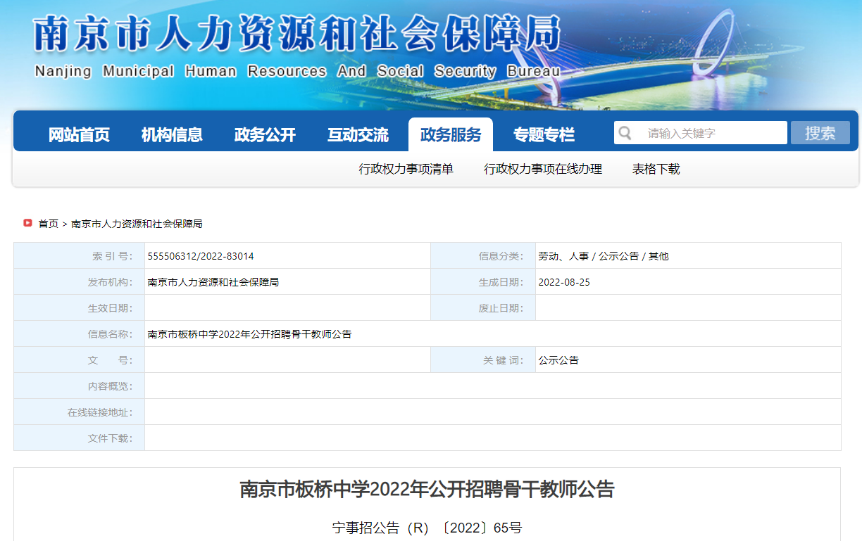Click the 搜索 button
This screenshot has width=862, height=541.
[820, 133]
